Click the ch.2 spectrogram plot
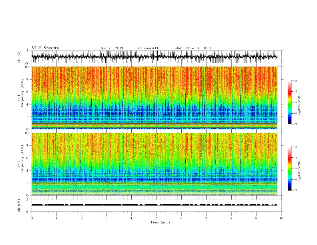Image resolution: width=317 pixels, height=245 pixels. click(154, 164)
